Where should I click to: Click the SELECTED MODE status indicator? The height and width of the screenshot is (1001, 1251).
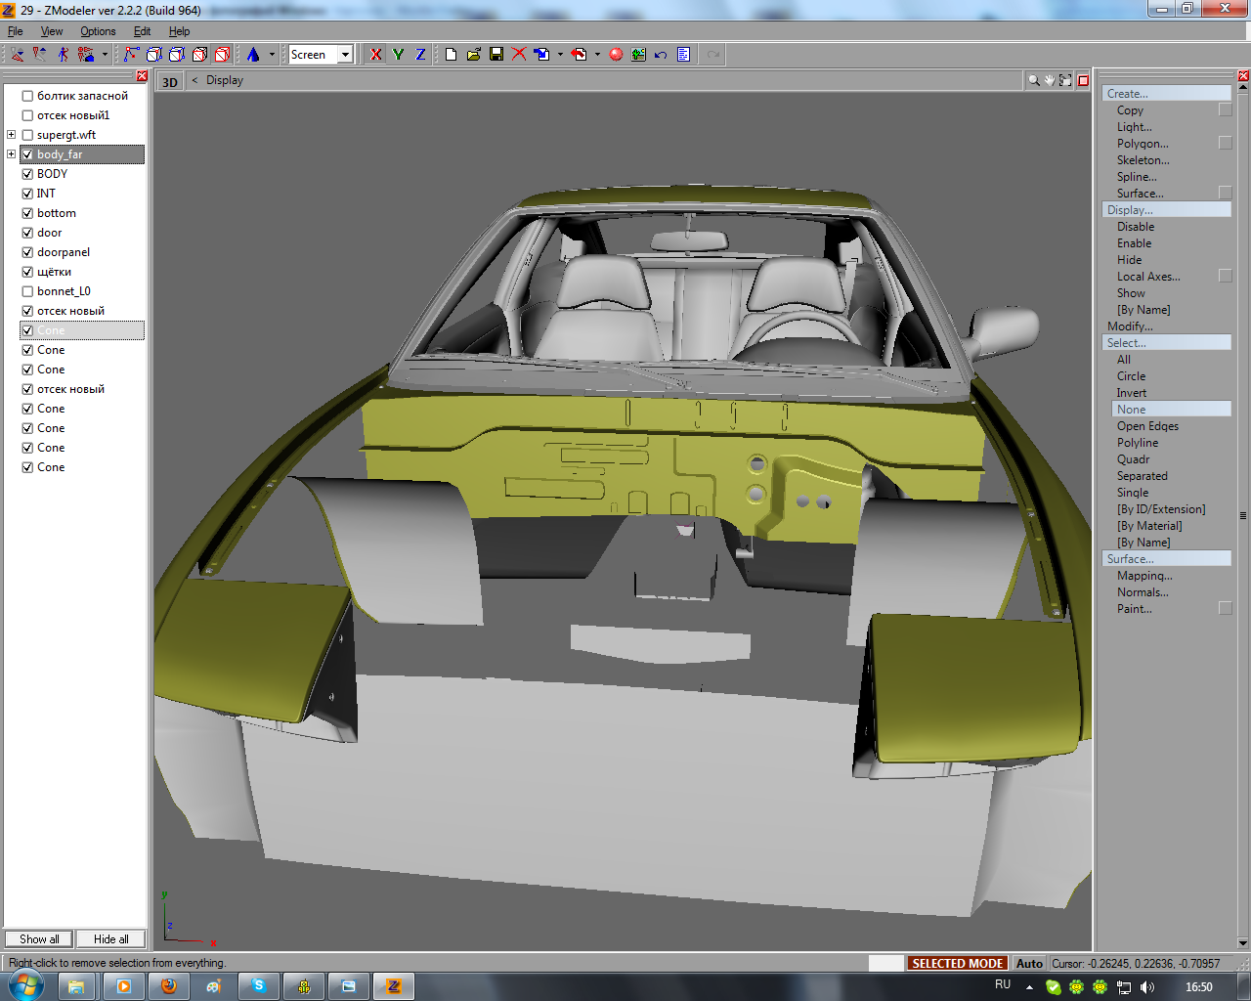(x=957, y=964)
